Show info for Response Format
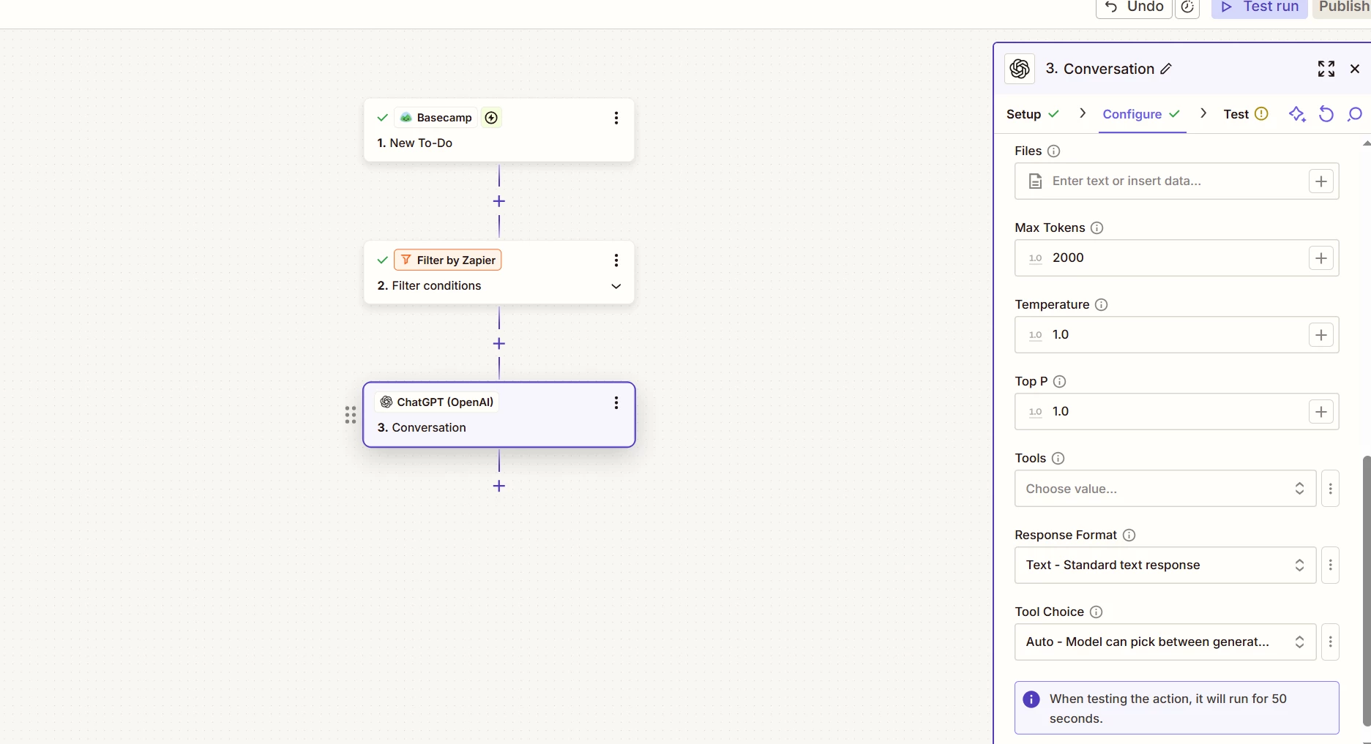The width and height of the screenshot is (1371, 744). [1129, 535]
